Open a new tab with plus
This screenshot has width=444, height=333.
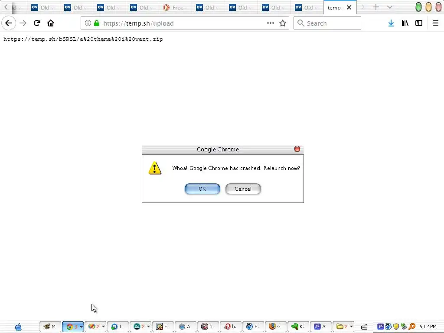click(x=376, y=7)
